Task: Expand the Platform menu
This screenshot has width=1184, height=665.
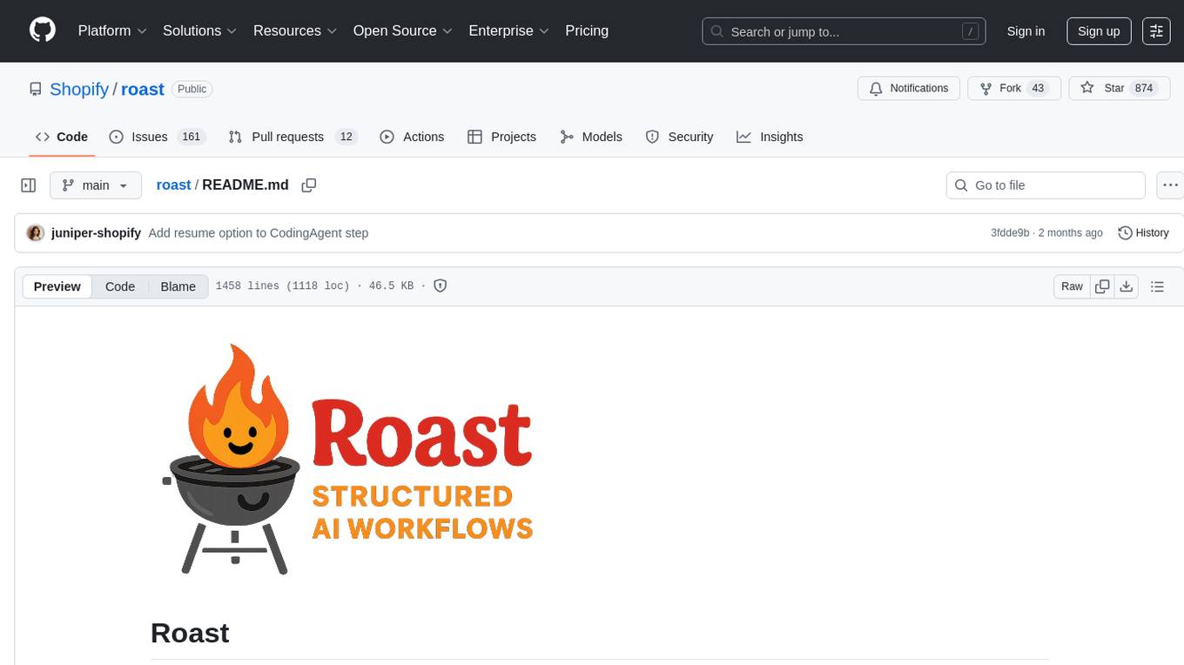Action: pos(112,30)
